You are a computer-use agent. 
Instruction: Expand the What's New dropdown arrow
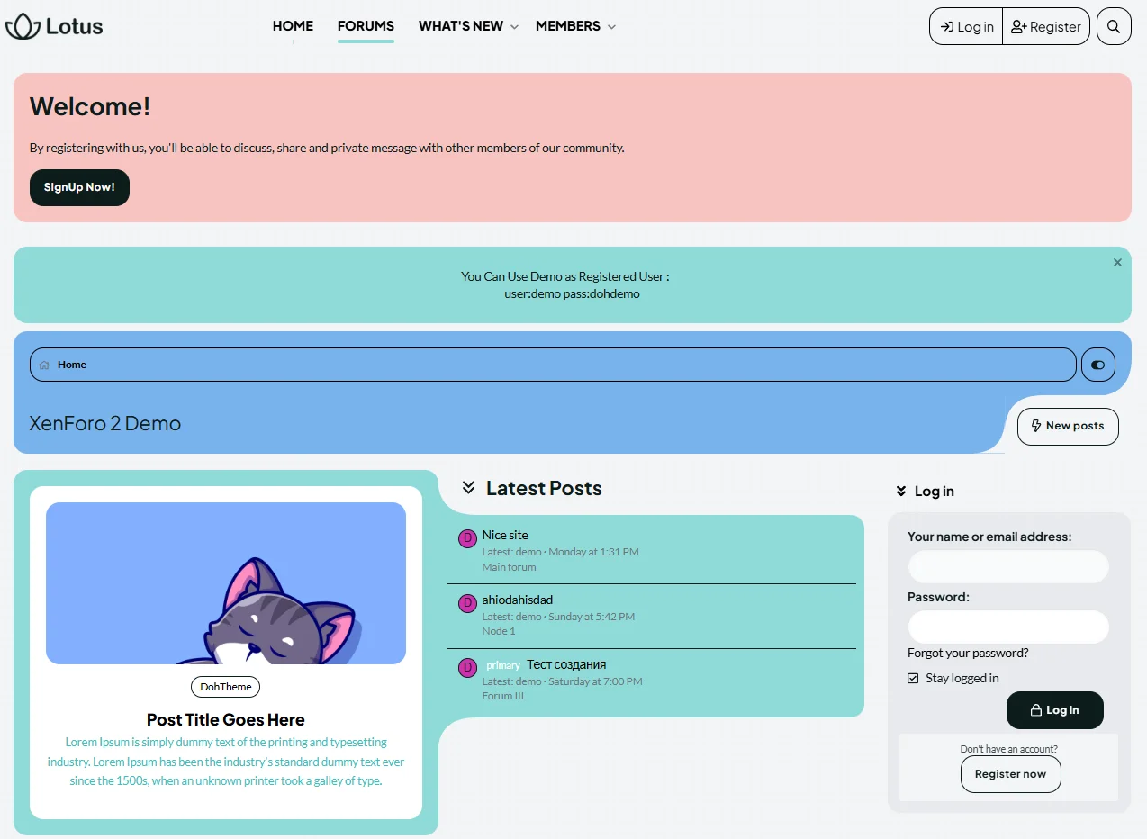pyautogui.click(x=515, y=27)
